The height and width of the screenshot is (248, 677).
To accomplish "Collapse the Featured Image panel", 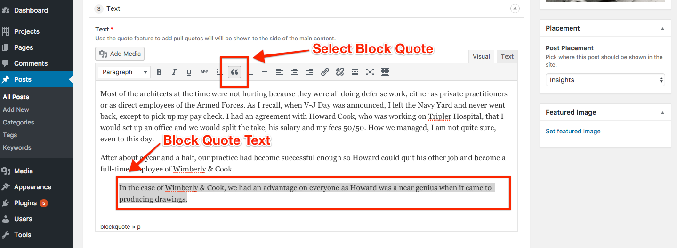I will tap(662, 113).
